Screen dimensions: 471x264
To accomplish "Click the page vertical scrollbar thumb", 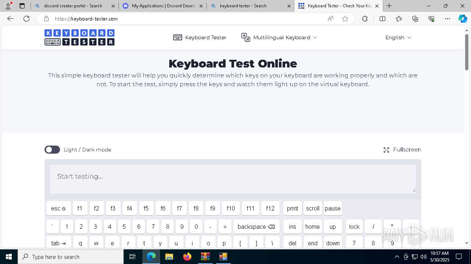I will (x=467, y=52).
